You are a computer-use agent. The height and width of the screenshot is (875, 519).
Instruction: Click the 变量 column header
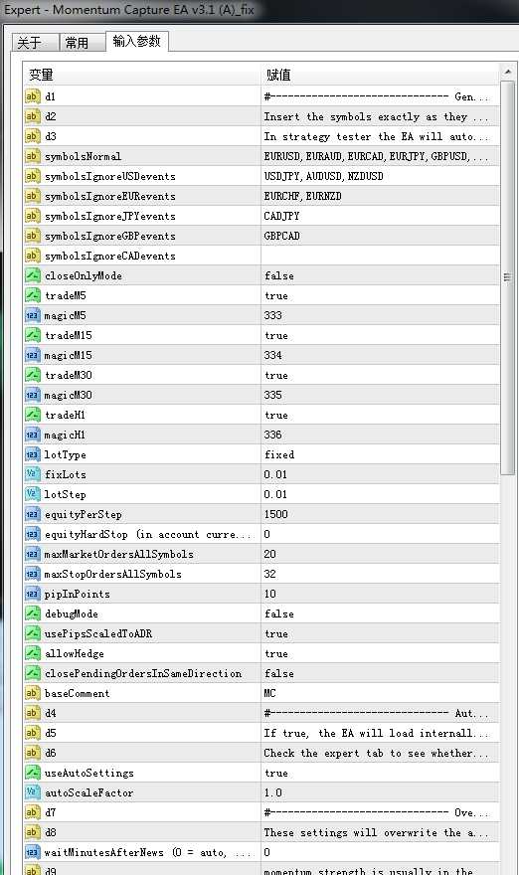[142, 75]
